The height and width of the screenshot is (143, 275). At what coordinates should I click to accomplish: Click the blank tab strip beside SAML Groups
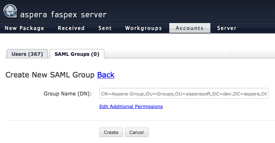pyautogui.click(x=190, y=54)
